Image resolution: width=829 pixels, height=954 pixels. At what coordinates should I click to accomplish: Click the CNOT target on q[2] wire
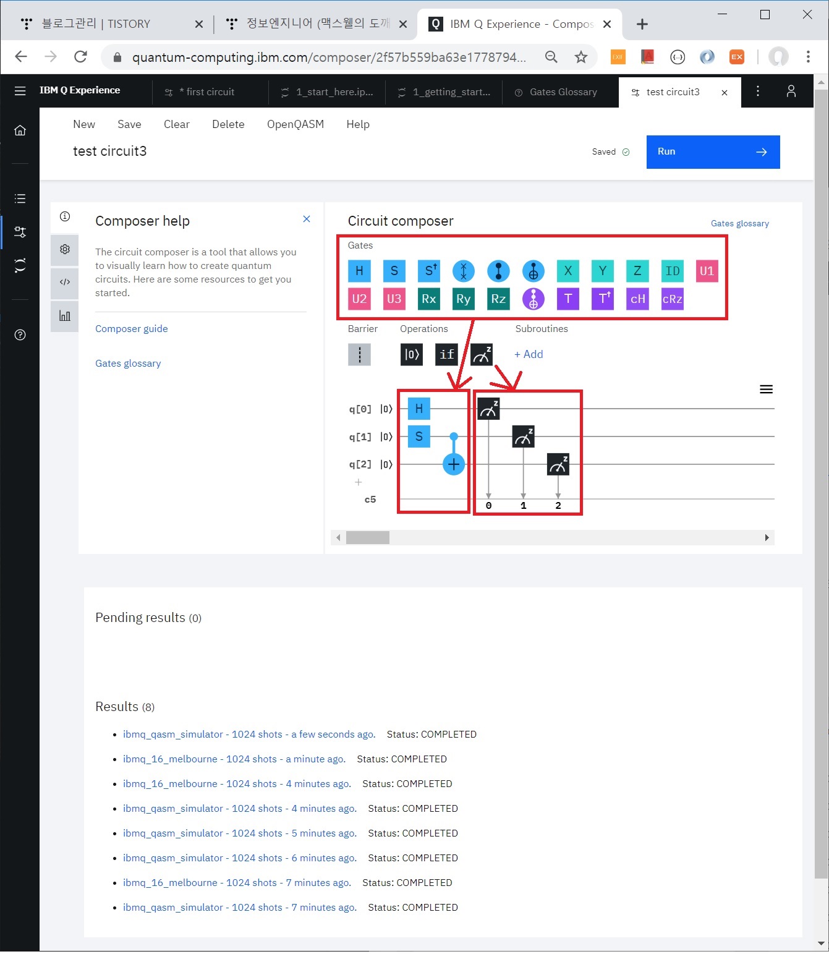coord(454,464)
